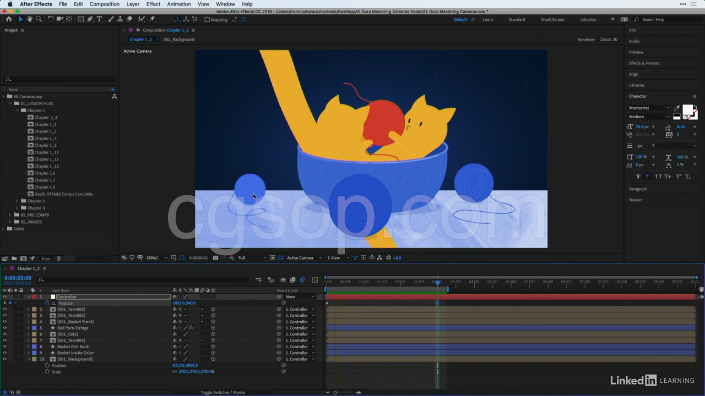Expand the 02_PRE COMPS folder
The width and height of the screenshot is (705, 396).
[10, 215]
